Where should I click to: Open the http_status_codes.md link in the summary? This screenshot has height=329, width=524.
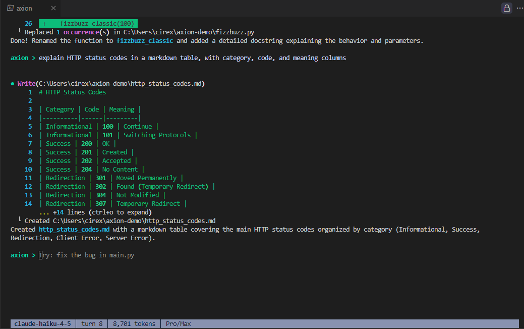74,230
